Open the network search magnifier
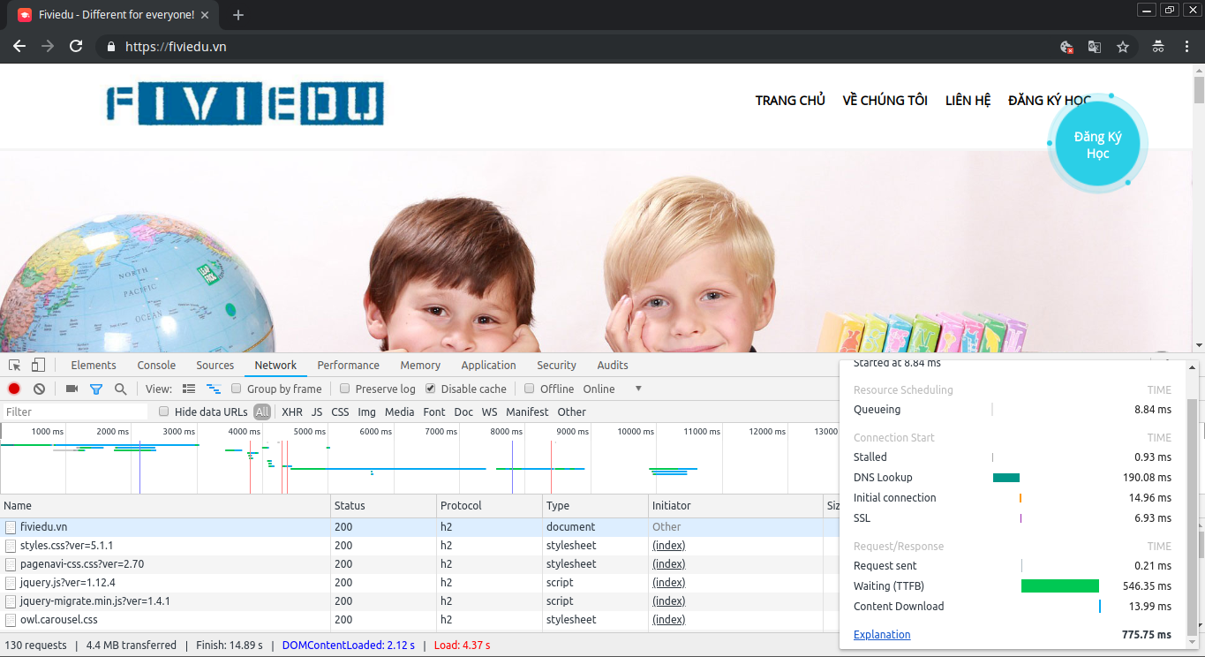 (120, 389)
